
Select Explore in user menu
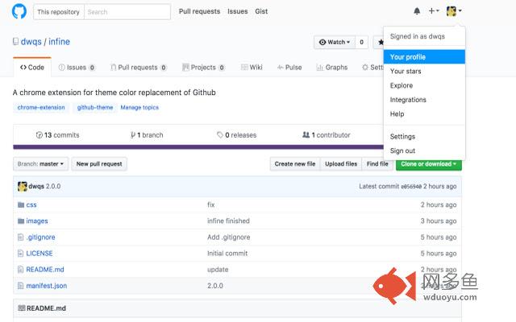pos(424,85)
